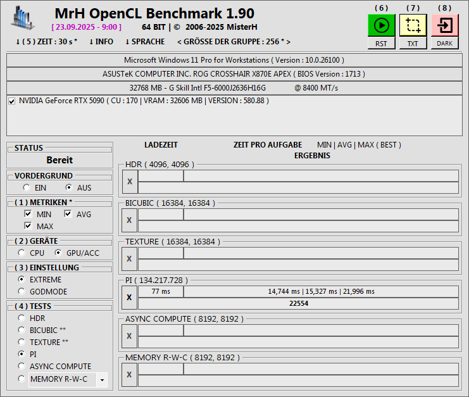Screen dimensions: 469x397
Task: Click the Microsoft Windows 11 Pro version info bar
Action: pyautogui.click(x=234, y=60)
